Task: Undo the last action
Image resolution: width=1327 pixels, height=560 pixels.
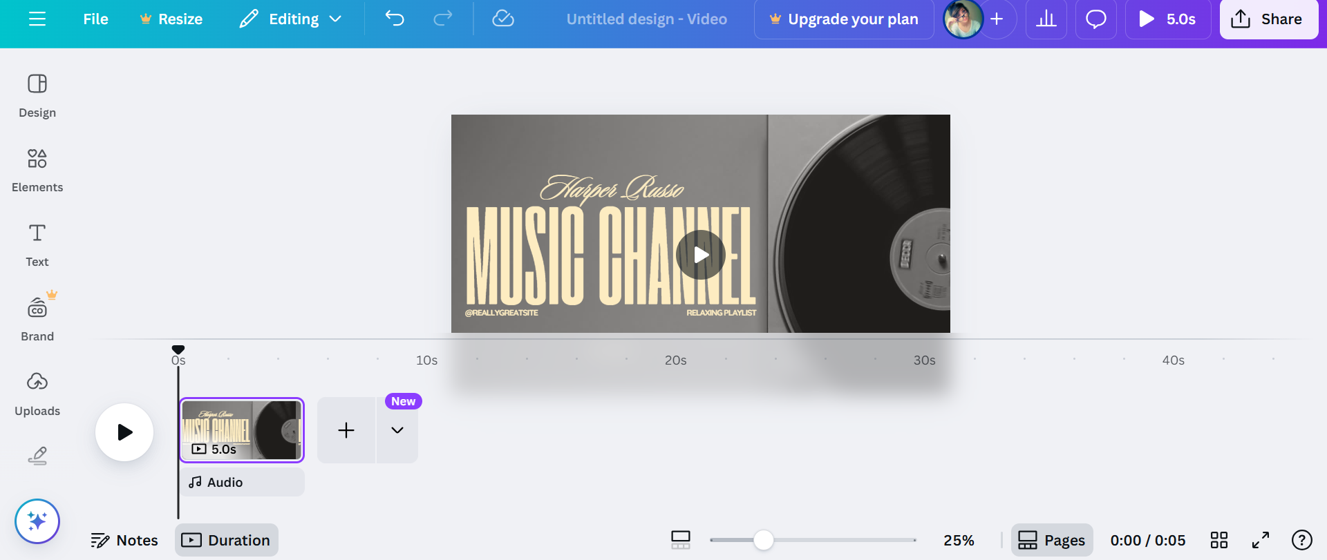Action: [395, 19]
